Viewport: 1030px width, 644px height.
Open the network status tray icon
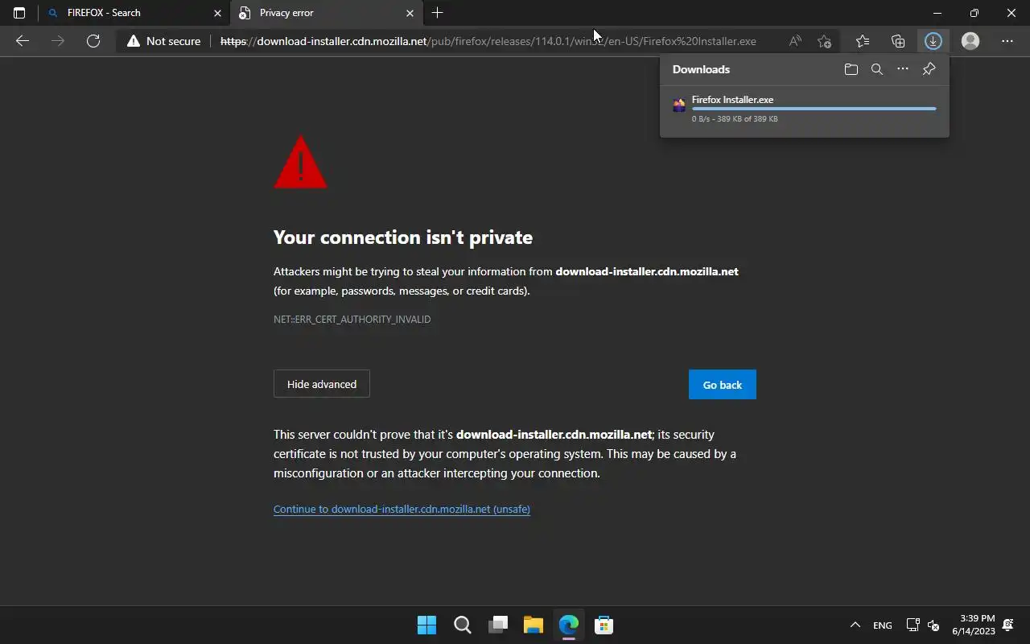(x=913, y=625)
